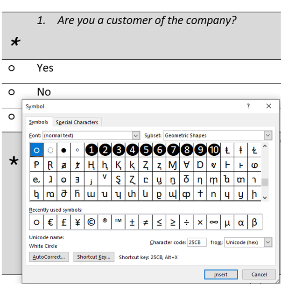Close the Symbol dialog window

click(x=269, y=106)
